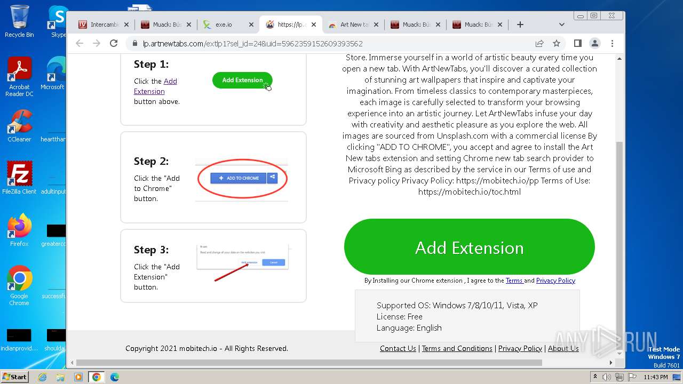683x384 pixels.
Task: Open the Action Center flag icon
Action: pyautogui.click(x=631, y=377)
